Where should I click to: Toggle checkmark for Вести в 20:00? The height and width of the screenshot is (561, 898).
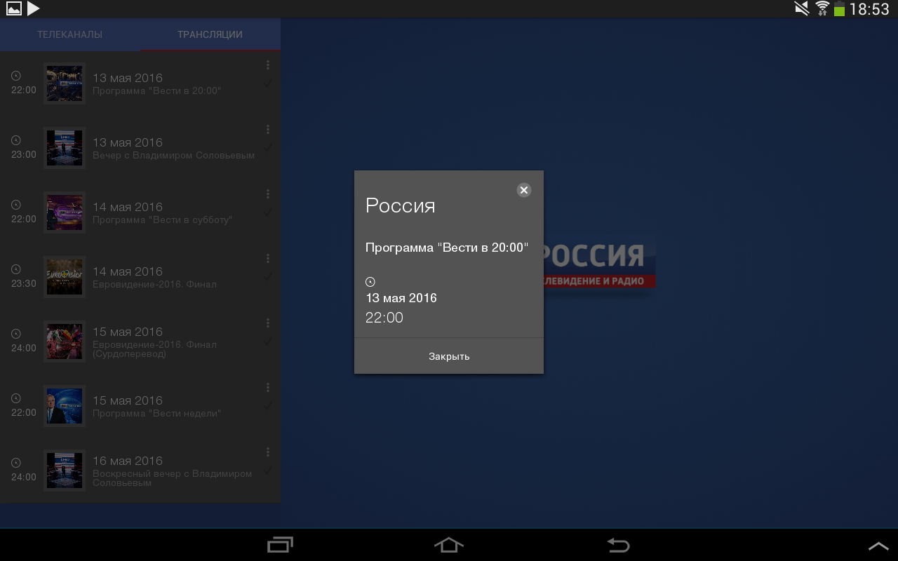pyautogui.click(x=267, y=83)
